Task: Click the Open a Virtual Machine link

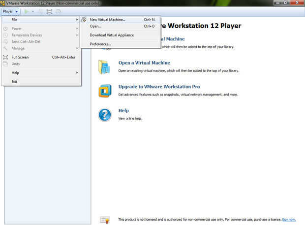Action: (144, 63)
